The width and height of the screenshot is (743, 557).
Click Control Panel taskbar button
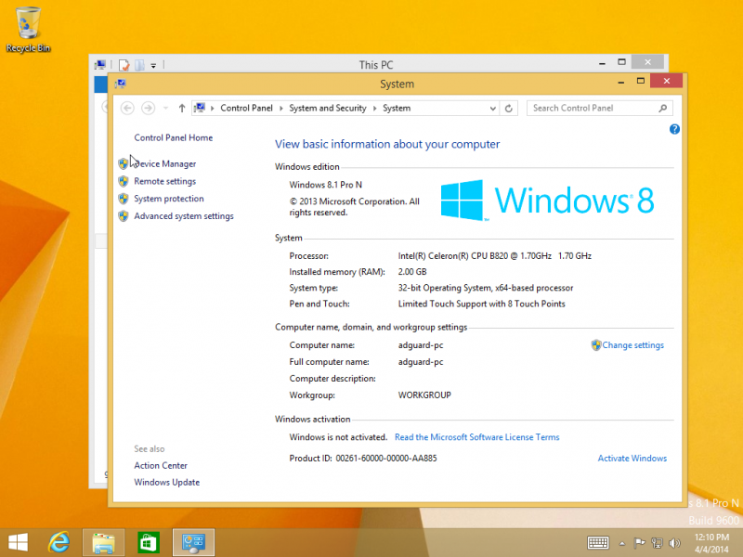point(193,542)
